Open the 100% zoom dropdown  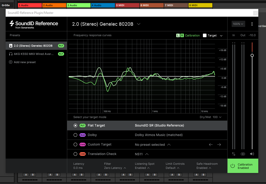click(x=238, y=24)
